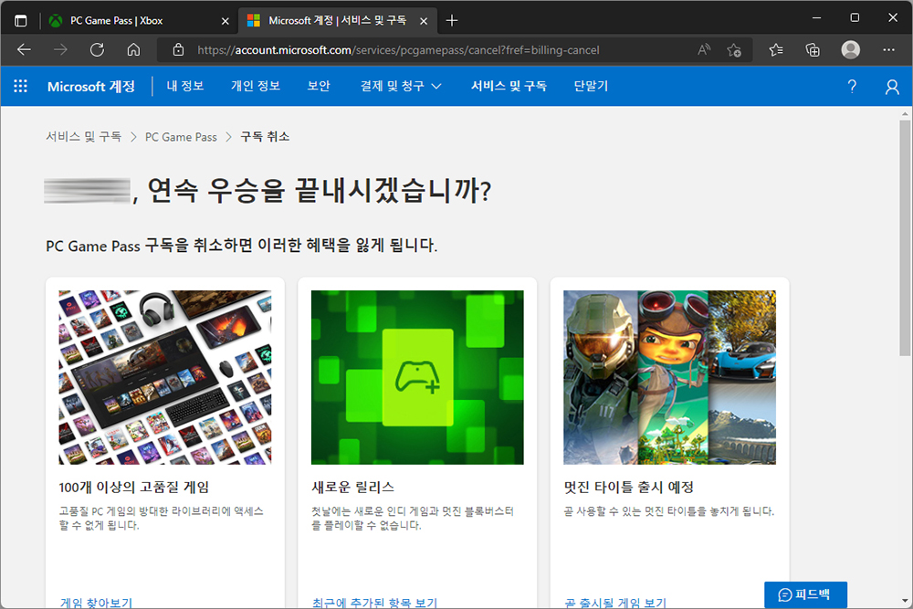The height and width of the screenshot is (609, 913).
Task: Expand the 결제 및 청구 dropdown
Action: (401, 86)
